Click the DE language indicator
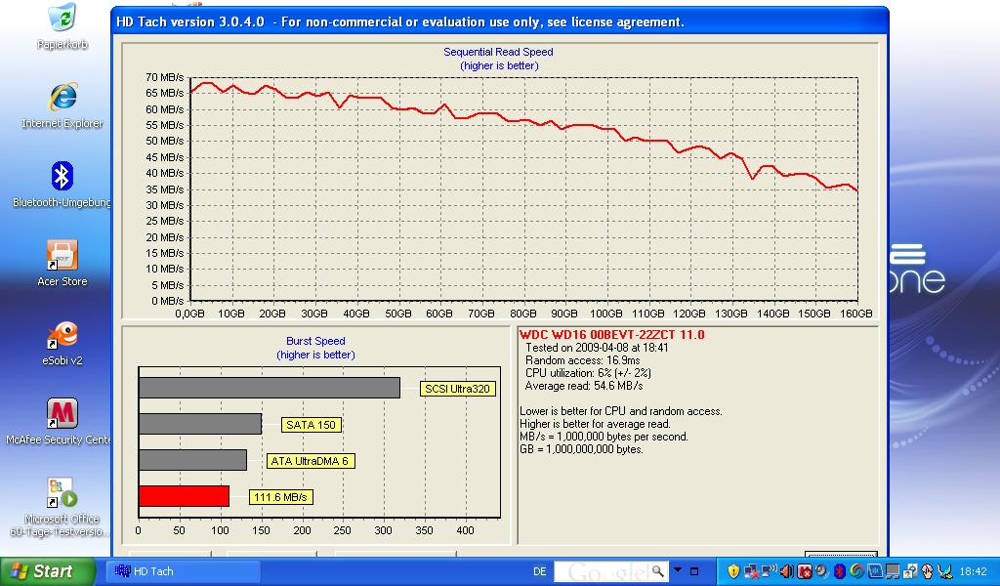 tap(539, 571)
